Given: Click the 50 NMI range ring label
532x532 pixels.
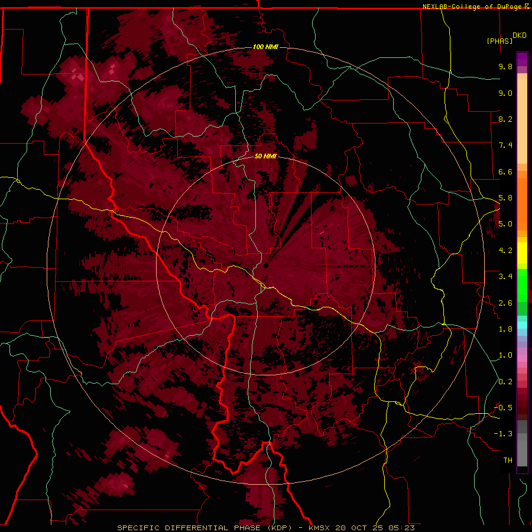Looking at the screenshot, I should coord(265,157).
